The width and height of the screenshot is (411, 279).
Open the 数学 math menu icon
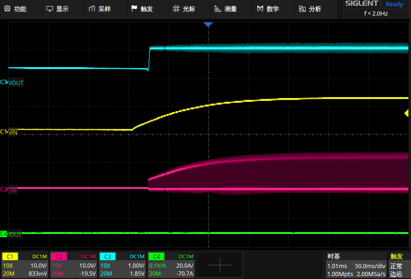point(260,9)
